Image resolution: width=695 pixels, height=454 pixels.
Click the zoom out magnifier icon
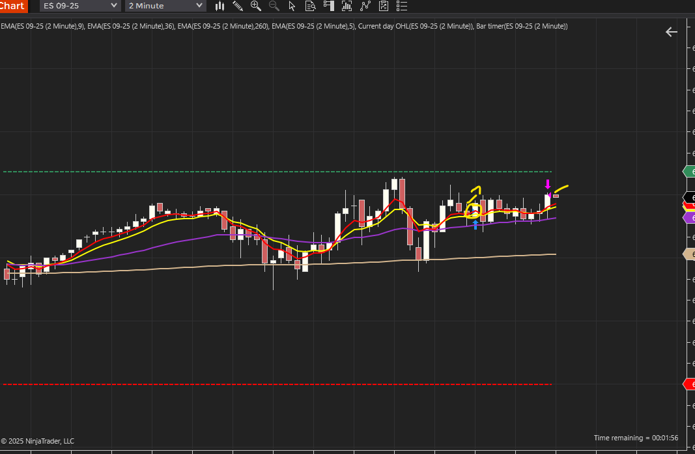point(274,6)
